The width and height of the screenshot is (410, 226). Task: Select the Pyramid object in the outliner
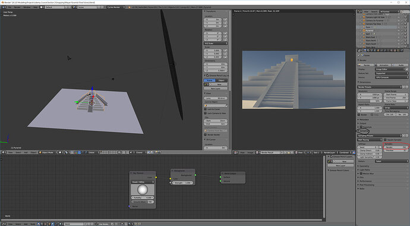(x=369, y=30)
